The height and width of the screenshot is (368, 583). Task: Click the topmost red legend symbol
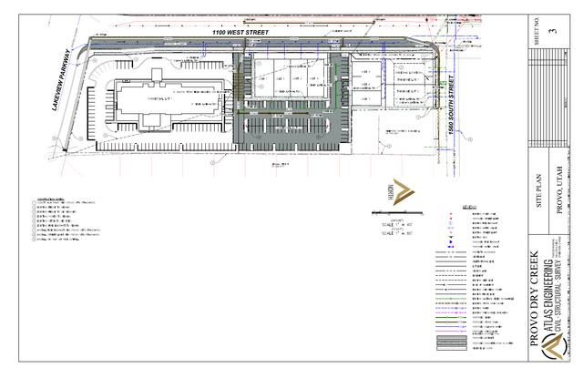452,214
